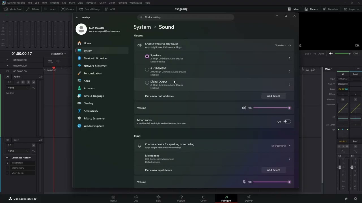Open the Timeline menu
Viewport: 362px width, 203px height.
[54, 3]
